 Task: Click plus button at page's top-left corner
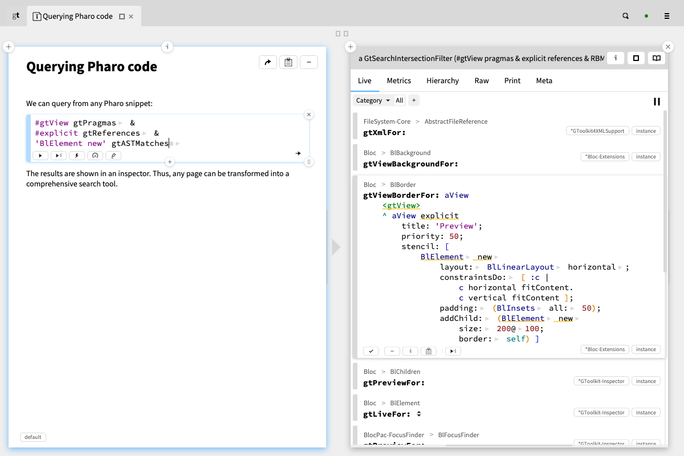point(9,47)
